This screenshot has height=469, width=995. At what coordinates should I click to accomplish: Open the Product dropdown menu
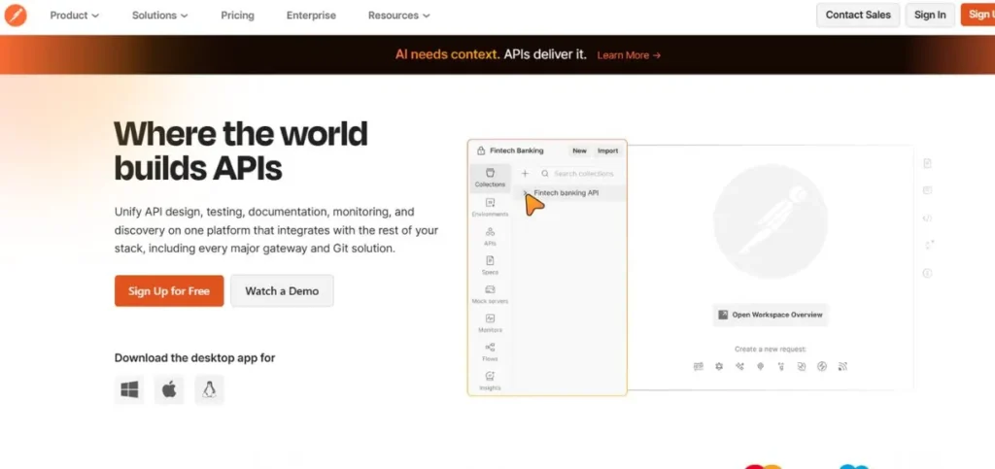tap(74, 16)
